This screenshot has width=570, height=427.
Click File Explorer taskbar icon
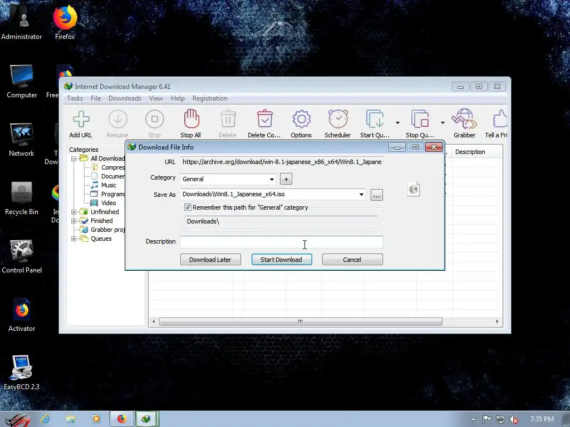pos(71,419)
